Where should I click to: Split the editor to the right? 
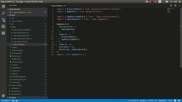(x=175, y=6)
